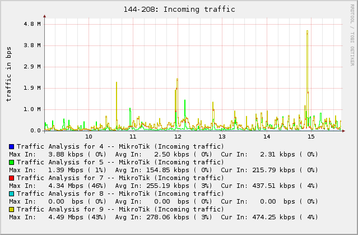Click the x-axis tick labeled 10
Screen dimensions: 358x235
pyautogui.click(x=89, y=137)
